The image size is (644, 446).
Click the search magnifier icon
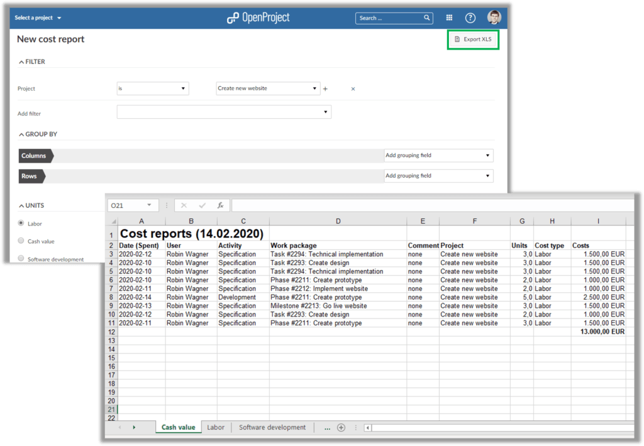click(426, 18)
